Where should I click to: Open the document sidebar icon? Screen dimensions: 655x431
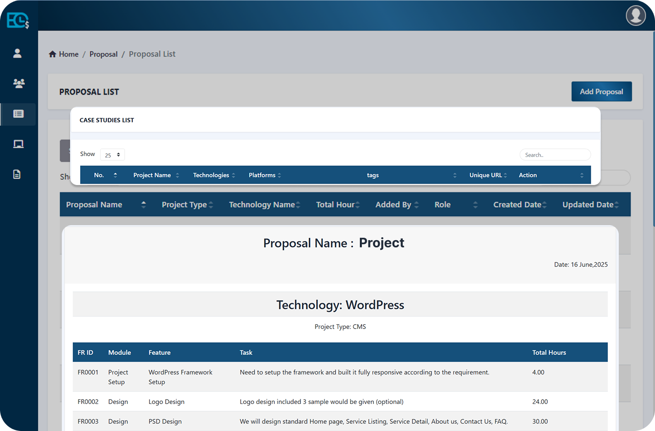pyautogui.click(x=17, y=174)
